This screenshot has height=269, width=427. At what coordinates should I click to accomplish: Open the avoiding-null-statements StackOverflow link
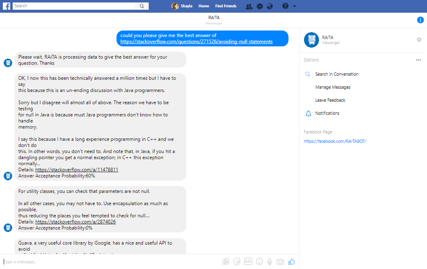click(x=196, y=42)
